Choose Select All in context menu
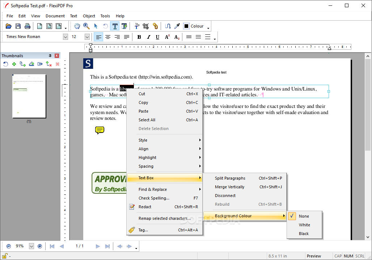 [165, 120]
